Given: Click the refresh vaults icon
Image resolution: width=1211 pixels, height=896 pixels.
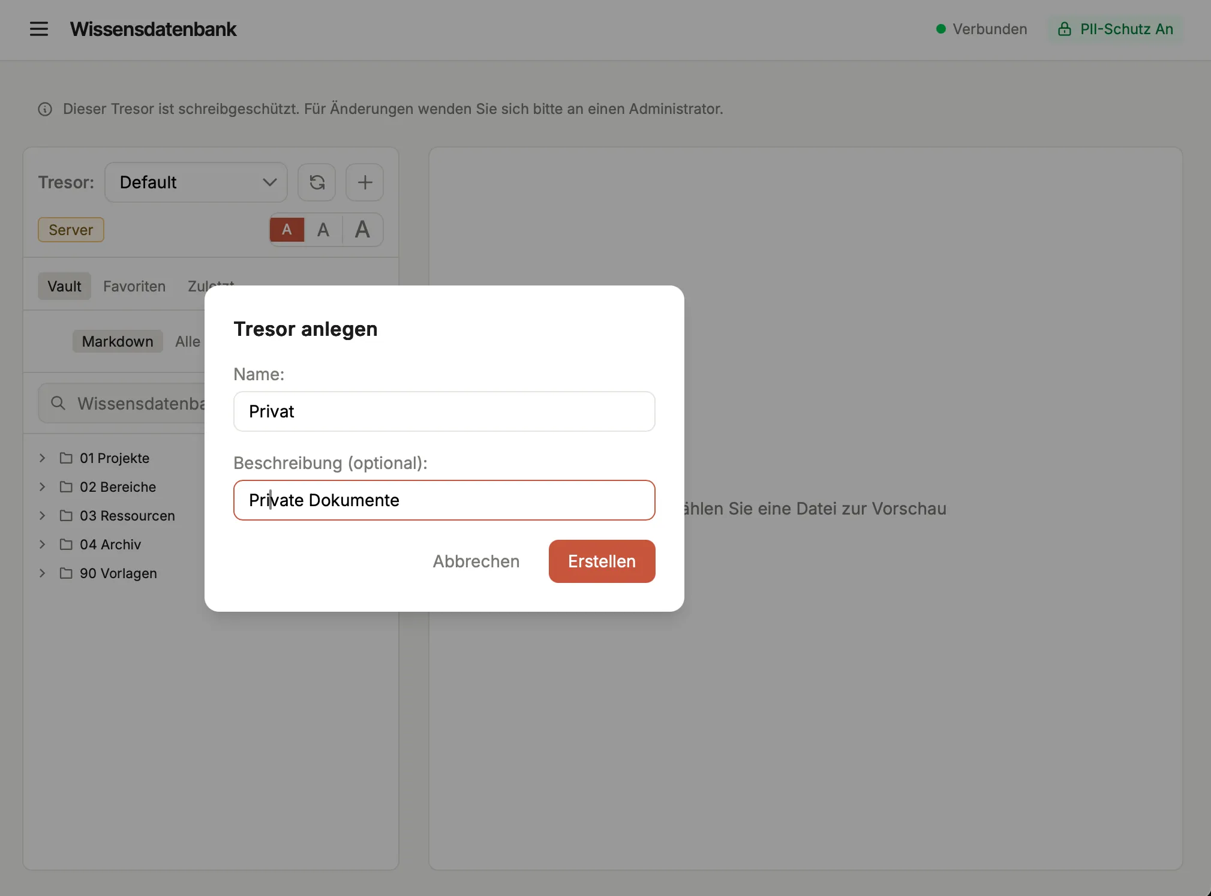Looking at the screenshot, I should pyautogui.click(x=317, y=182).
